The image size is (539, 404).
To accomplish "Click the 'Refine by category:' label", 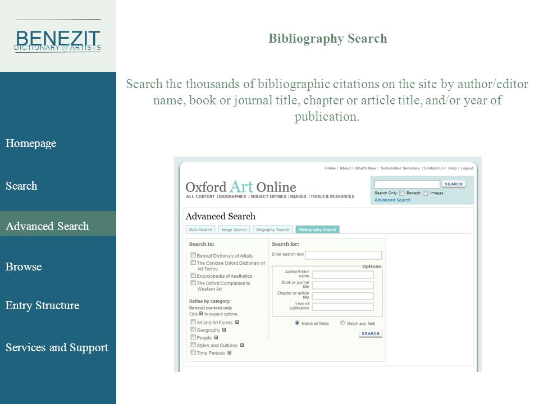I will [x=209, y=301].
